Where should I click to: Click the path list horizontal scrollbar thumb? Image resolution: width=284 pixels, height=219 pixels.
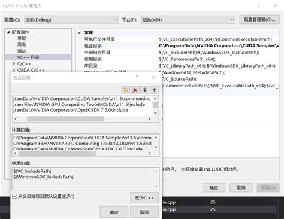[65, 119]
